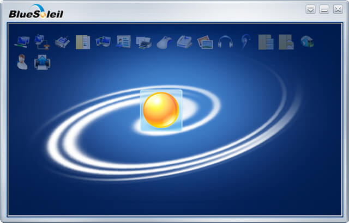Click the printer icon with blue up arrow
The image size is (349, 223).
[x=42, y=62]
